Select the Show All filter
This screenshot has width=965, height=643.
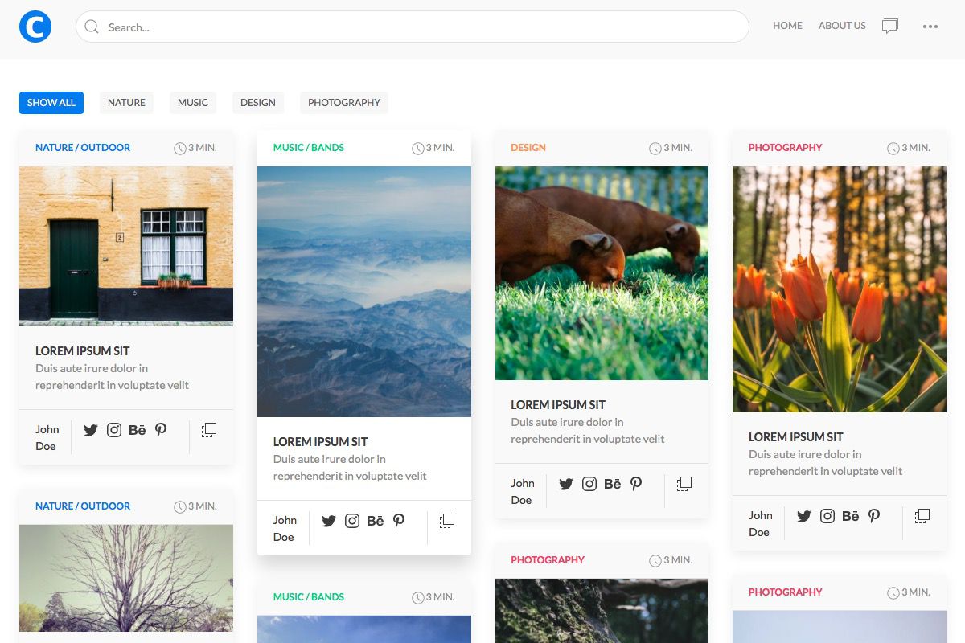[x=51, y=103]
